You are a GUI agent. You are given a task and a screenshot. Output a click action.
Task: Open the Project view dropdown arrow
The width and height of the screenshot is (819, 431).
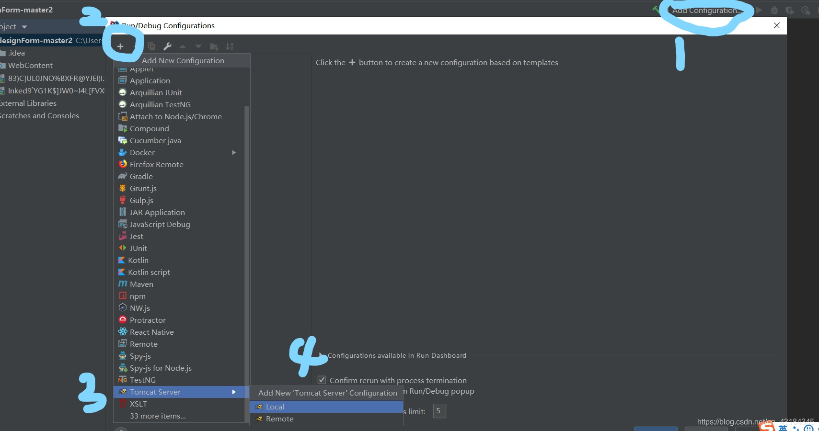pos(24,27)
